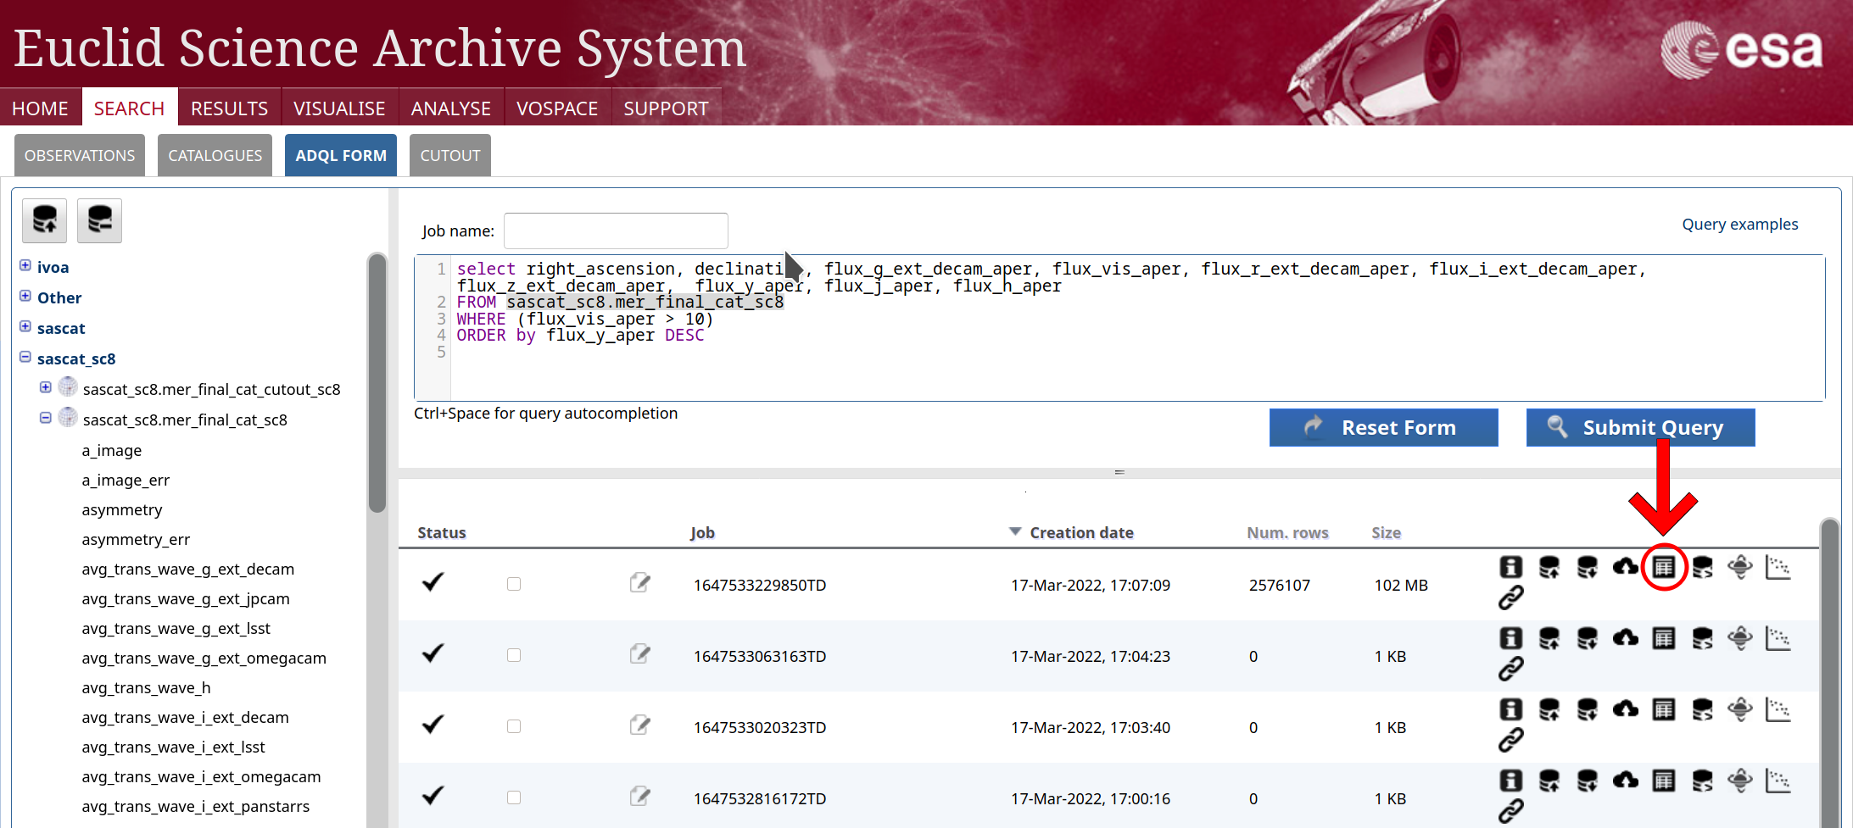The image size is (1853, 828).
Task: Click chain link icon for job 1647533063163TD
Action: pos(1510,669)
